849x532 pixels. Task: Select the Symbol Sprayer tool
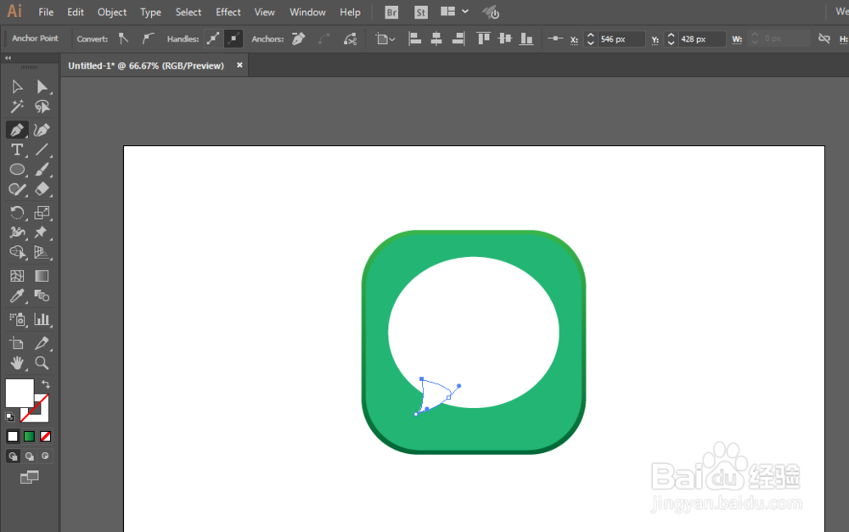pyautogui.click(x=17, y=319)
